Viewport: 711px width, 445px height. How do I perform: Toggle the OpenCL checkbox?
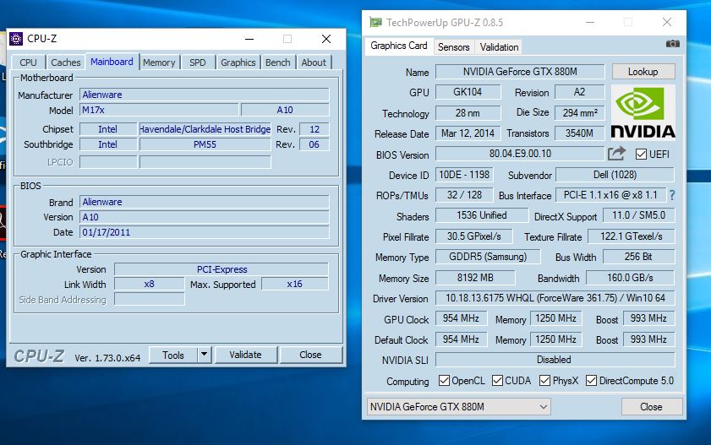tap(444, 381)
